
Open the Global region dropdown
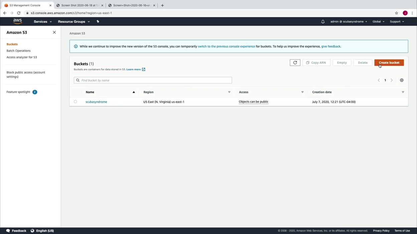(x=378, y=22)
